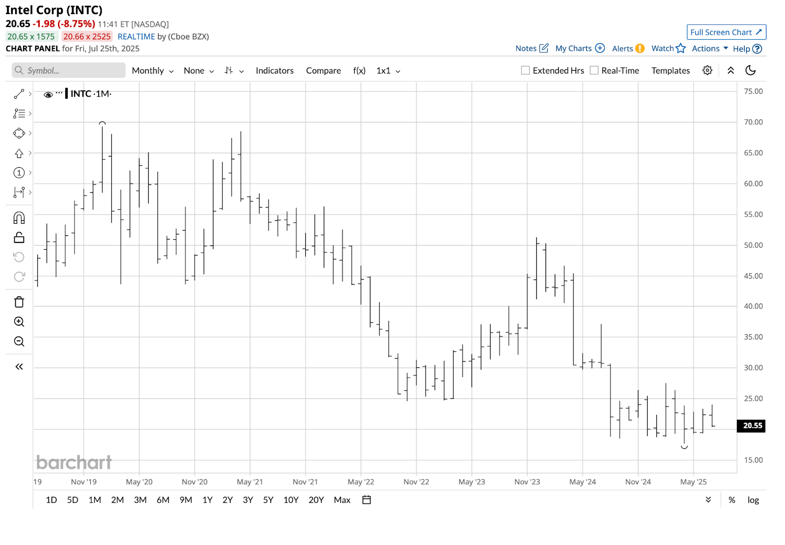
Task: Click the INTC 1M series label
Action: (x=91, y=94)
